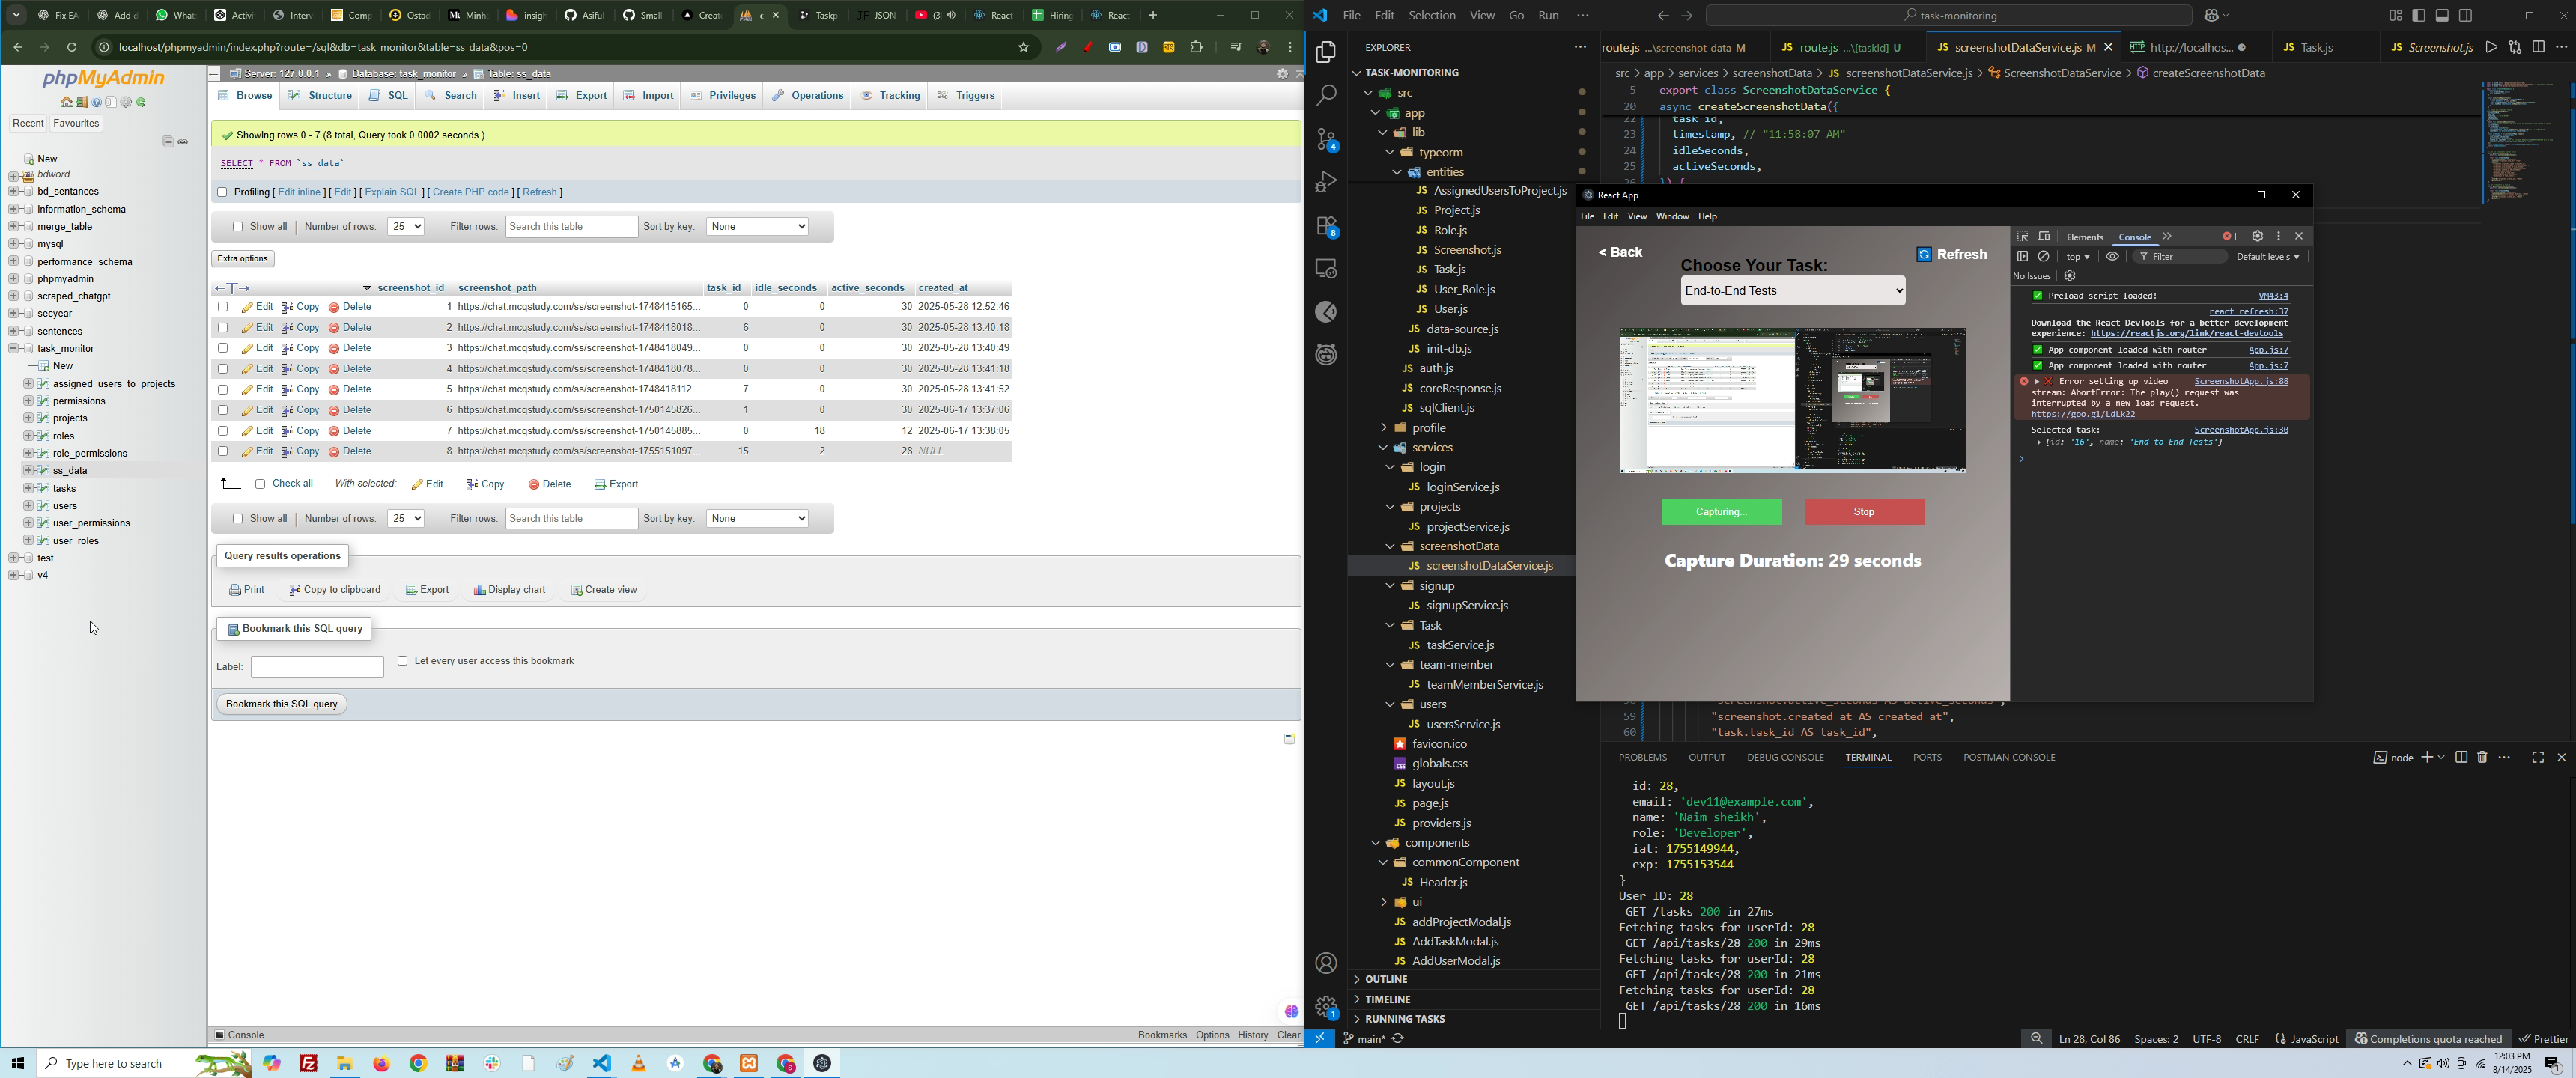The height and width of the screenshot is (1078, 2576).
Task: Open the Run and Debug view
Action: (1326, 183)
